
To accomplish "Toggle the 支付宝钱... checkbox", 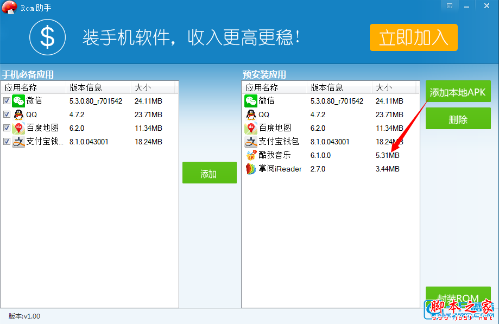I will [x=7, y=141].
